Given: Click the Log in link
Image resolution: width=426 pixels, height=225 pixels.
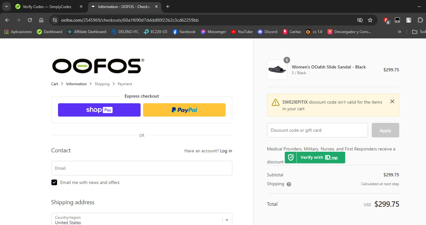Looking at the screenshot, I should (x=226, y=151).
